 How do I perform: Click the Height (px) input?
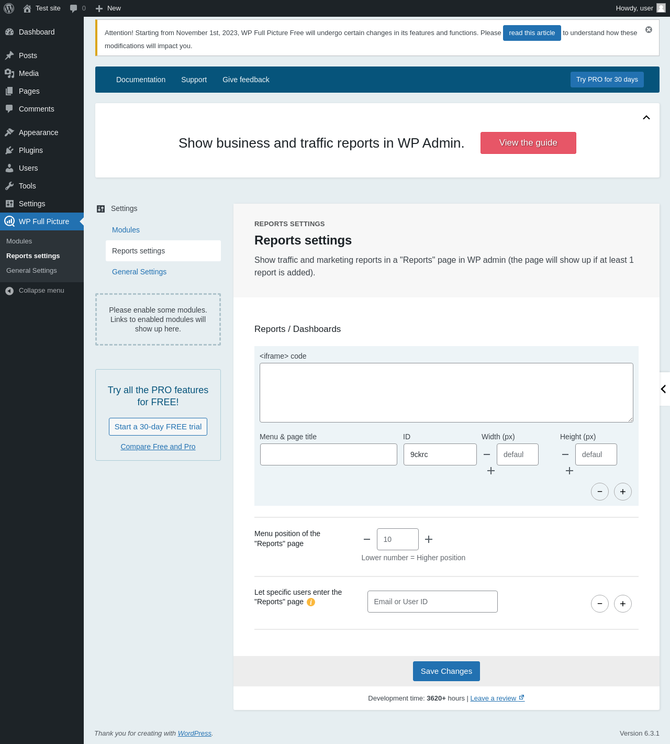596,454
